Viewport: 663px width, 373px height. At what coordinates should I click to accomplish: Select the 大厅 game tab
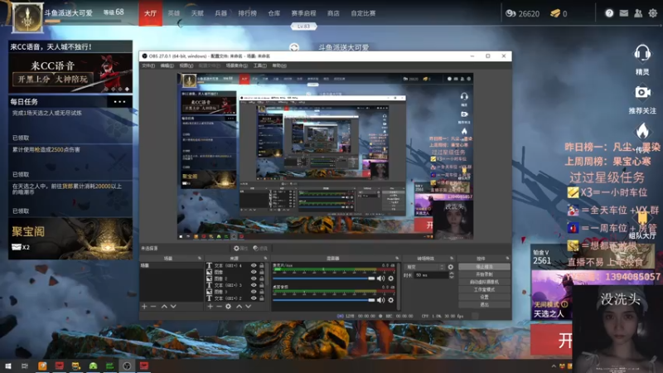[x=151, y=13]
